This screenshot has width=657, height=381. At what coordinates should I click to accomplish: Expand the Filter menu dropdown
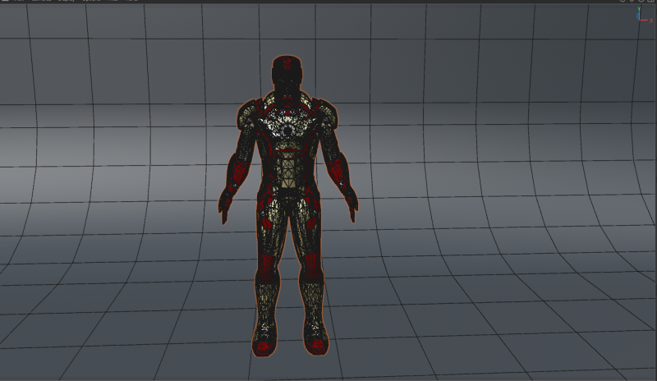[112, 1]
